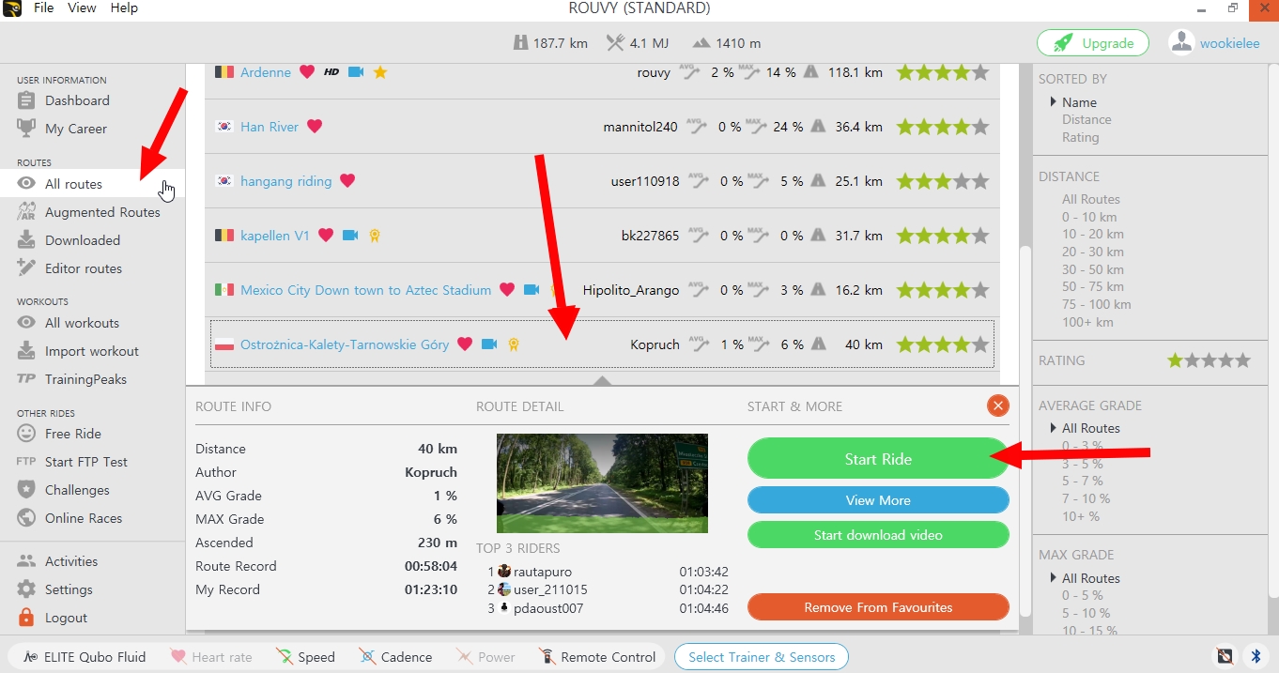The image size is (1279, 673).
Task: Sort routes by Name
Action: pyautogui.click(x=1079, y=102)
